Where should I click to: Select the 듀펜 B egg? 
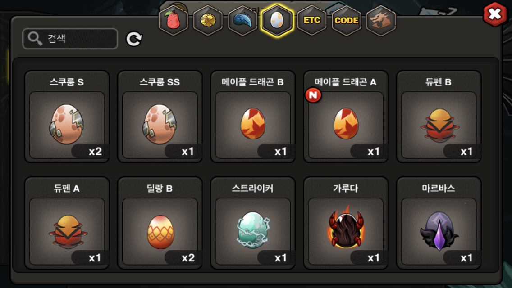439,117
